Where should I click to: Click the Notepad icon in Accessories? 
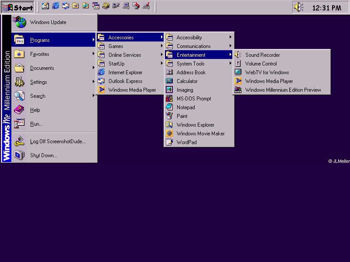[x=169, y=107]
